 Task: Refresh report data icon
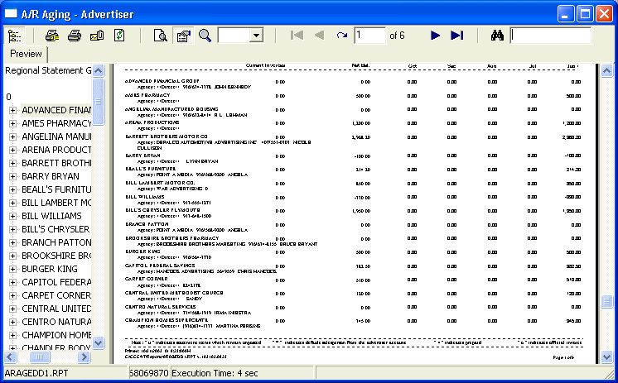tap(119, 36)
